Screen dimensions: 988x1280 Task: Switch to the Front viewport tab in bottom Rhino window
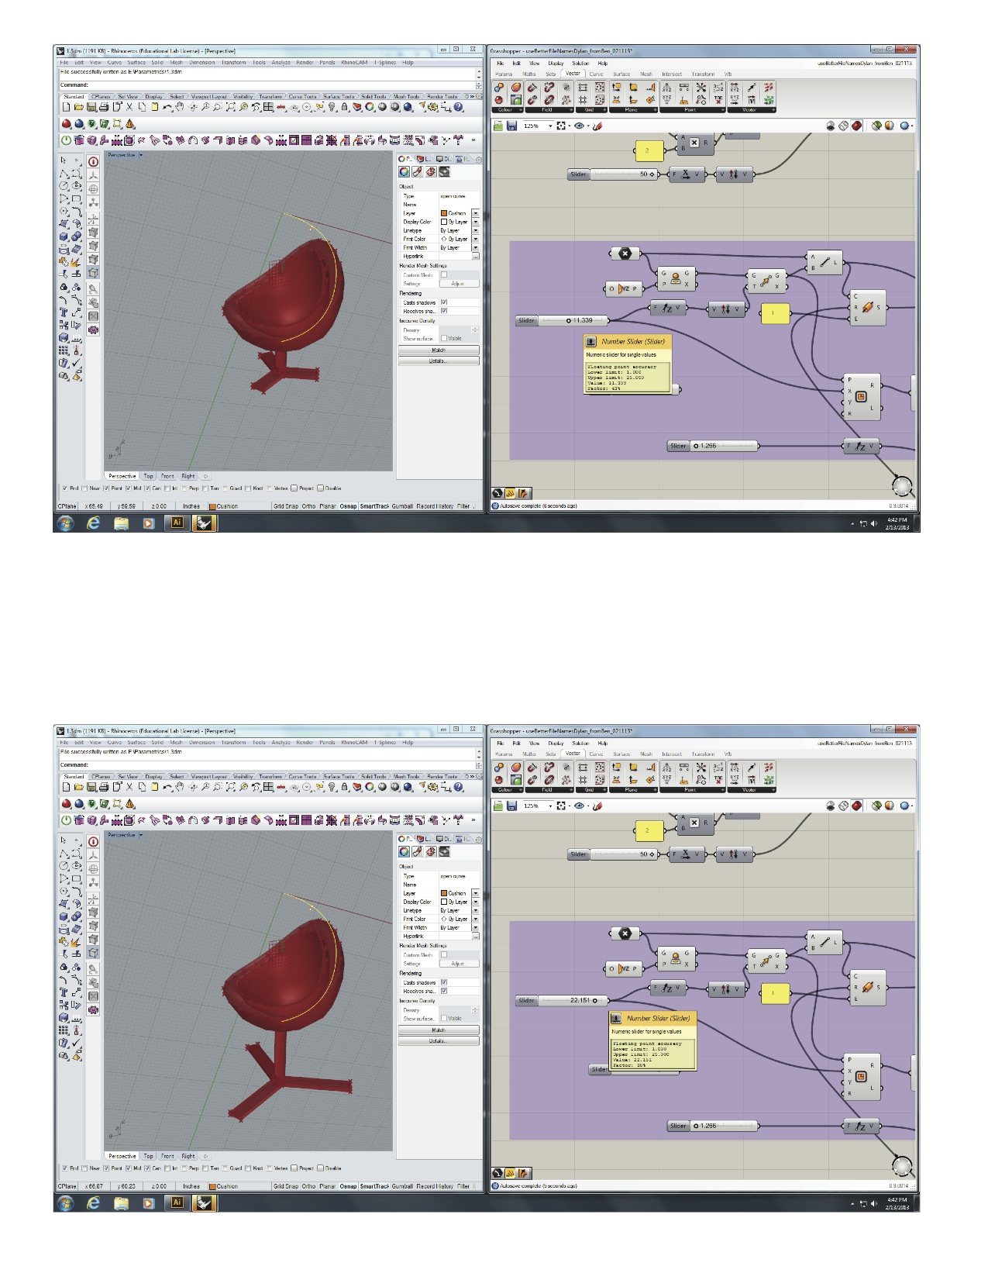coord(167,1156)
